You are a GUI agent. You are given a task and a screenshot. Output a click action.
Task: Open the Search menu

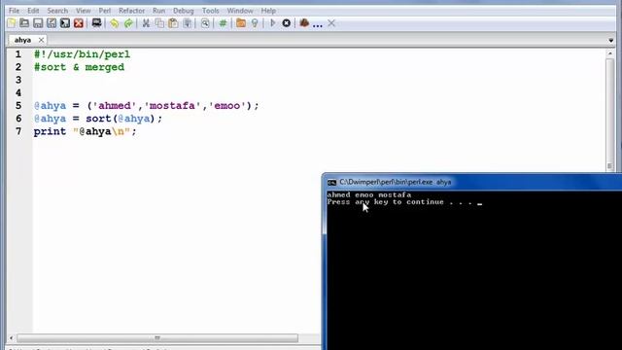pyautogui.click(x=57, y=11)
